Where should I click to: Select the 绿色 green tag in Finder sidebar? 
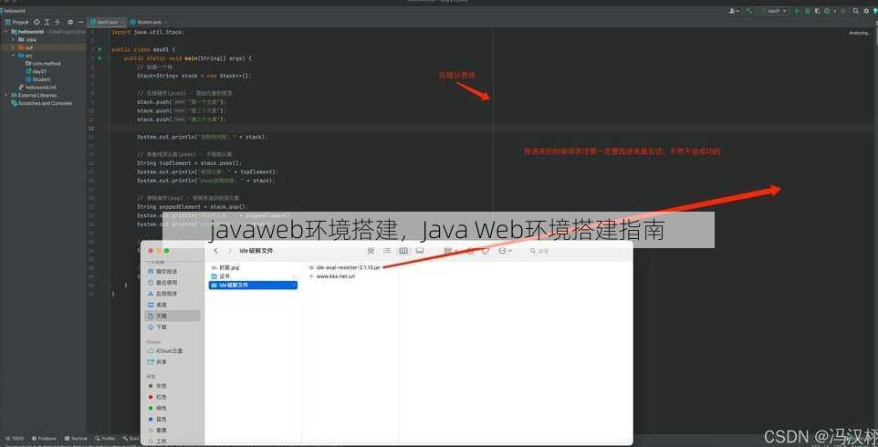coord(172,408)
